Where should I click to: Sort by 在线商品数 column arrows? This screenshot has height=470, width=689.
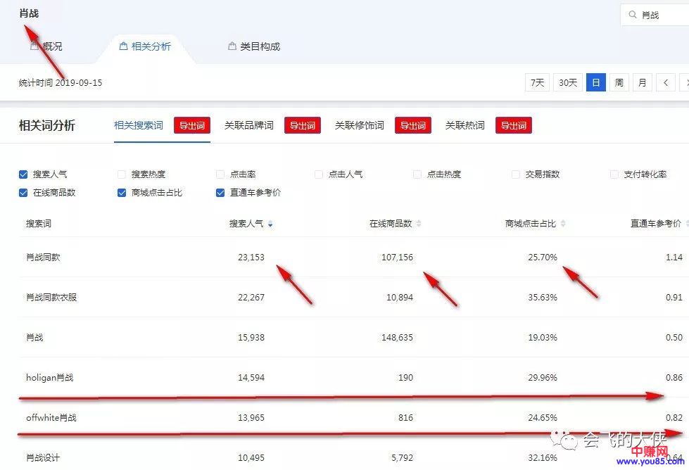point(419,224)
